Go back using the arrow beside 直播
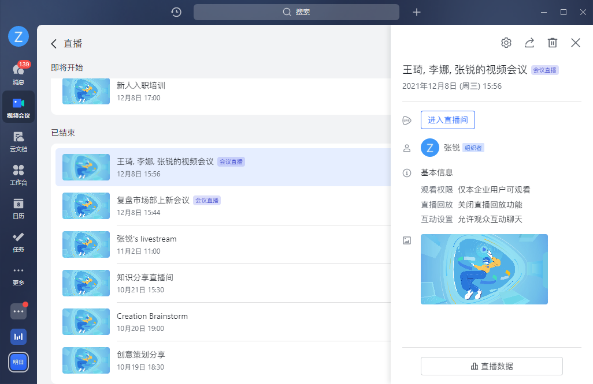The height and width of the screenshot is (384, 593). tap(54, 44)
